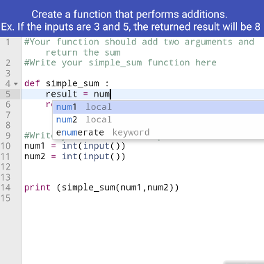Click the blue instruction header text
The width and height of the screenshot is (264, 264).
click(131, 21)
